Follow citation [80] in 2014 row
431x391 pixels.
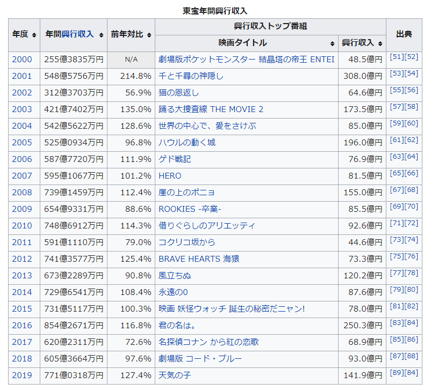click(411, 290)
